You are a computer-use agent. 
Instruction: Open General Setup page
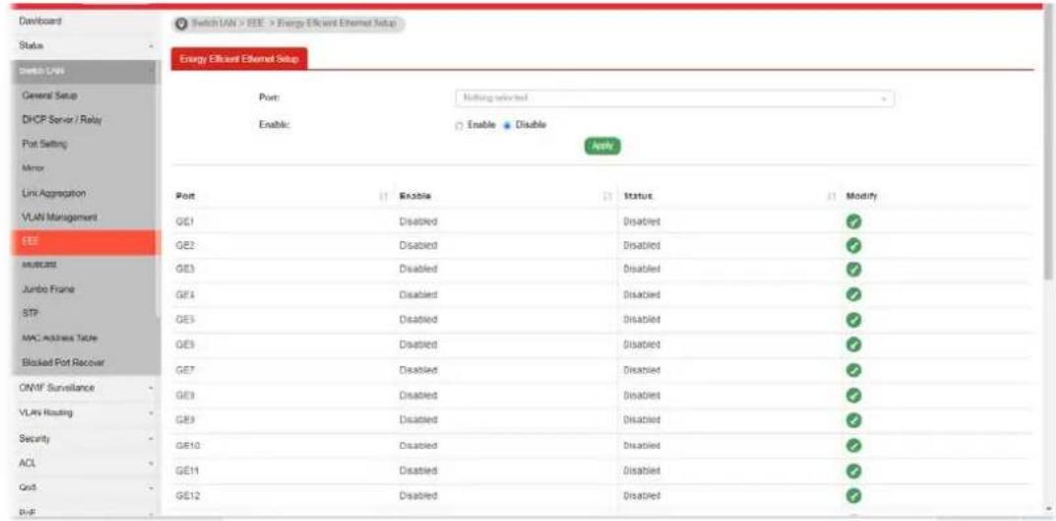pyautogui.click(x=49, y=95)
